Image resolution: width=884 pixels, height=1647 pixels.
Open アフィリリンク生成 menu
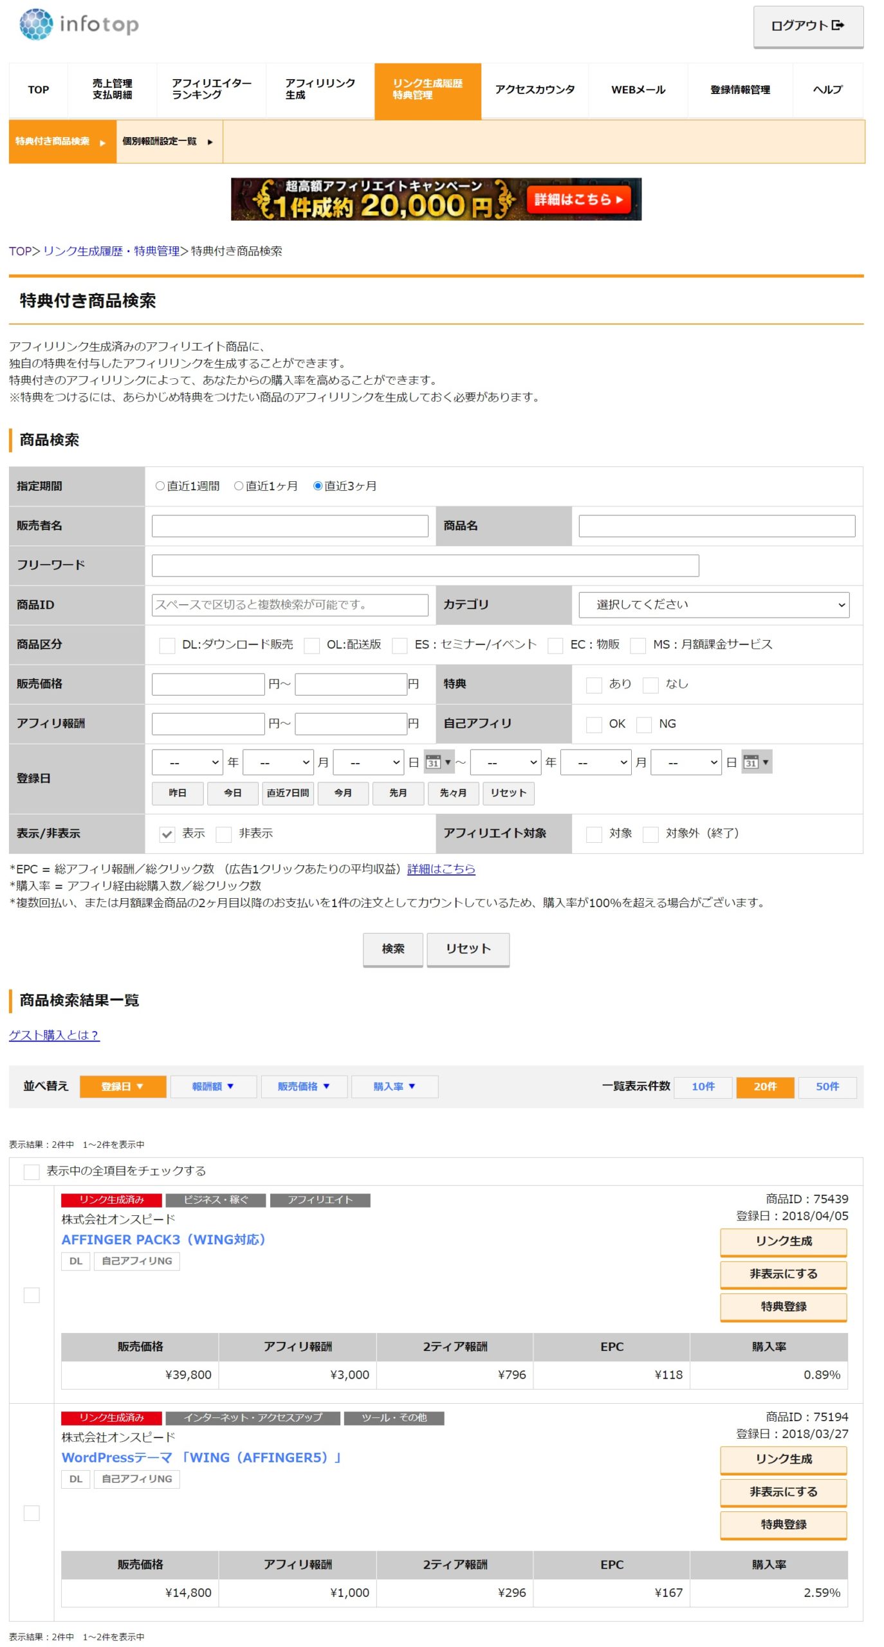coord(320,91)
